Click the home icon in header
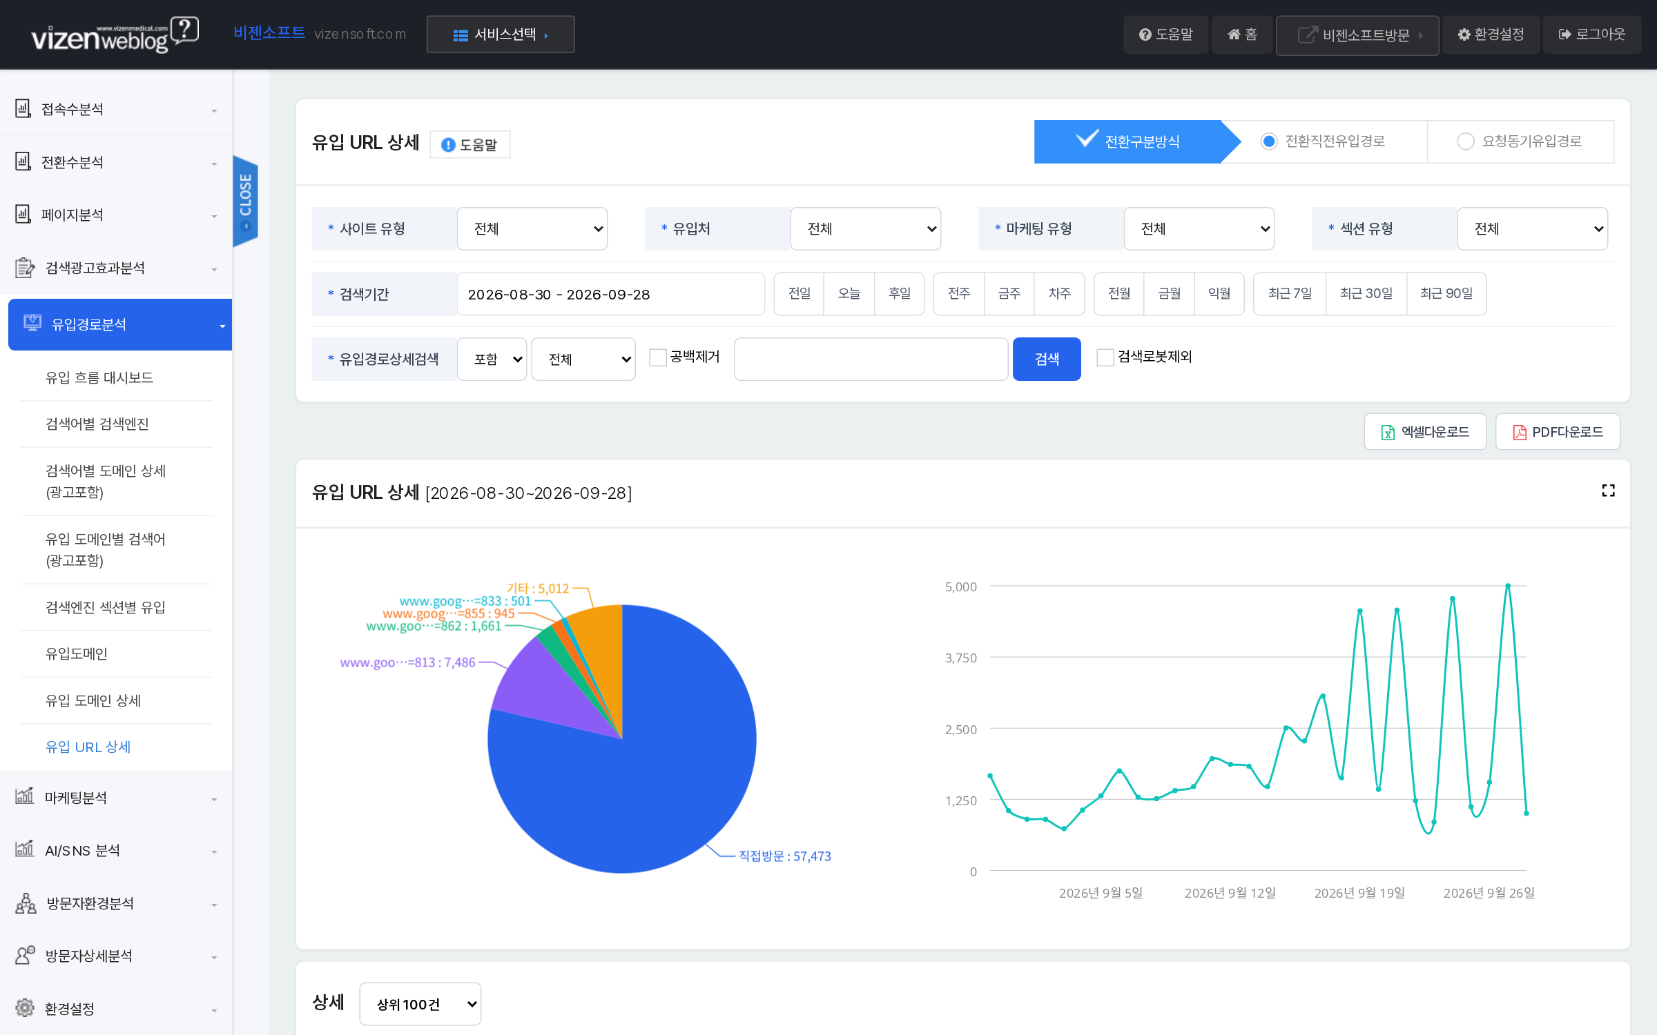Viewport: 1657px width, 1035px height. [1234, 34]
